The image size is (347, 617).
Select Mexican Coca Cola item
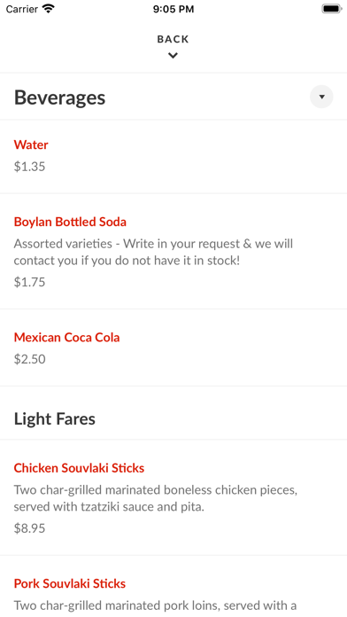173,348
